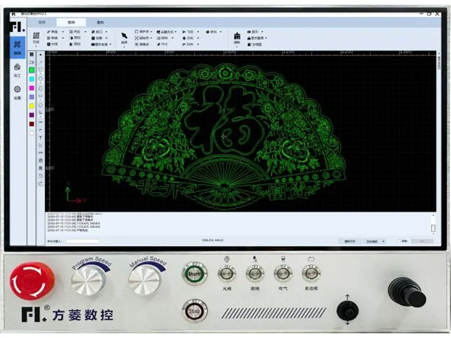
Task: Click the lead-line icon at ribbon left
Action: click(36, 35)
